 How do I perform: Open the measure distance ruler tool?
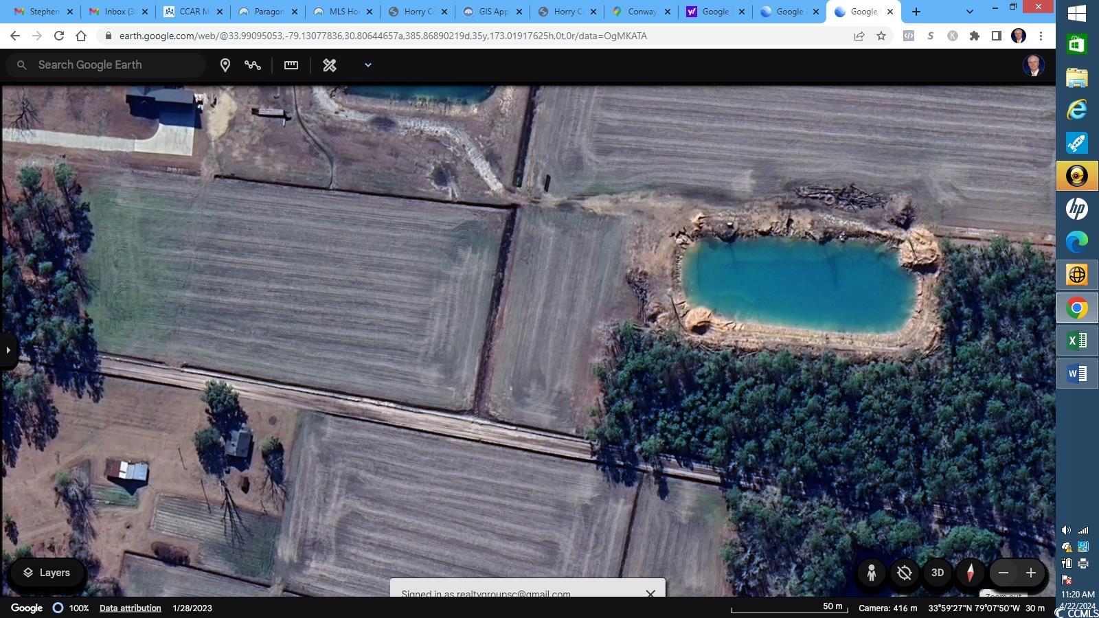[x=291, y=65]
